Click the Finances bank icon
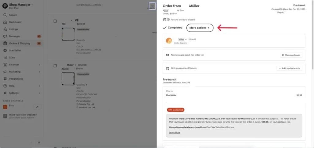The height and width of the screenshot is (148, 314). click(x=5, y=65)
